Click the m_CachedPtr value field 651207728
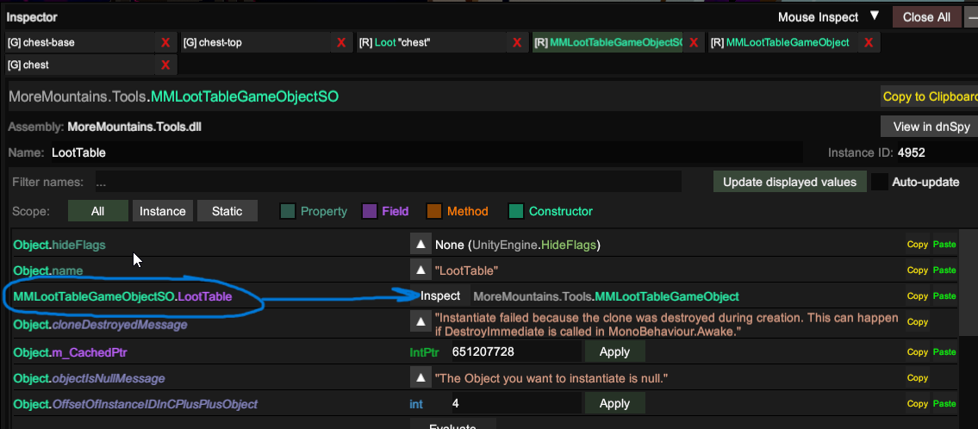 [x=516, y=351]
